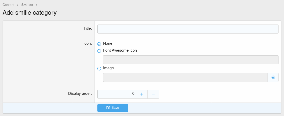
Task: Go to Content in breadcrumb
Action: (x=8, y=5)
